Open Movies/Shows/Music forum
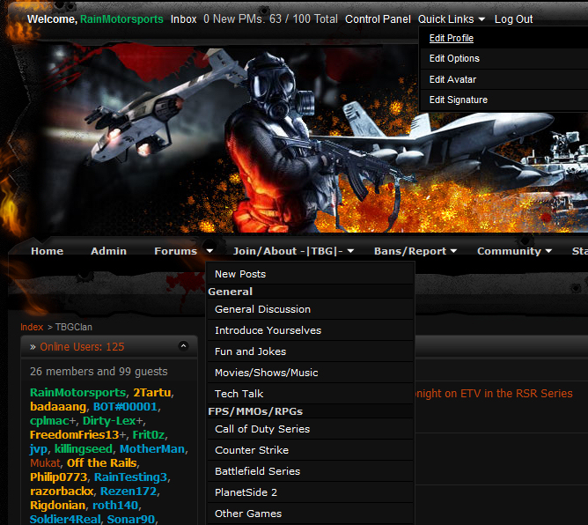The width and height of the screenshot is (588, 525). [x=311, y=373]
